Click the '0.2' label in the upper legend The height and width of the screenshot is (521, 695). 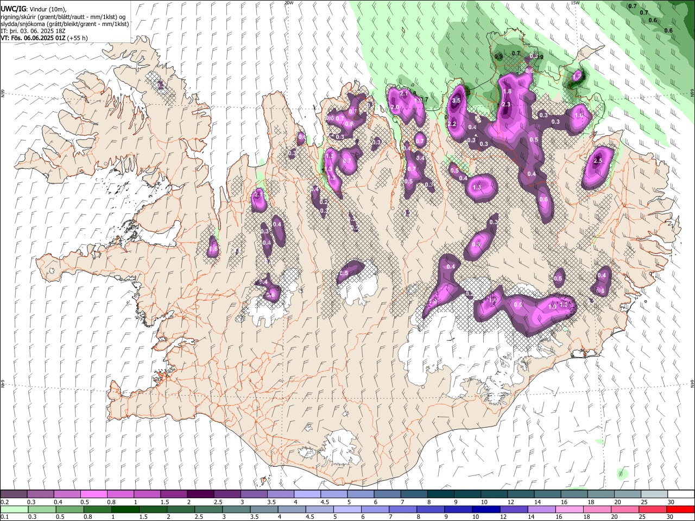coord(5,502)
